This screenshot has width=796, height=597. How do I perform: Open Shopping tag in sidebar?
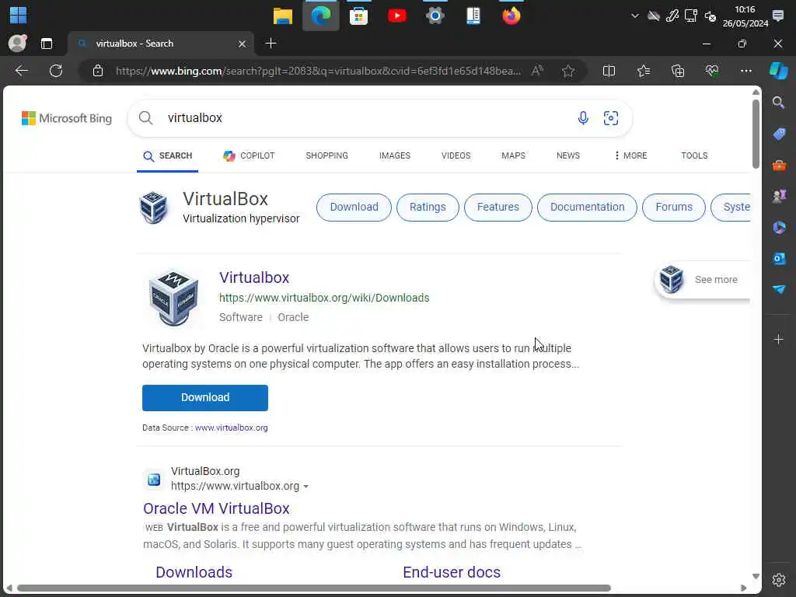tap(779, 134)
